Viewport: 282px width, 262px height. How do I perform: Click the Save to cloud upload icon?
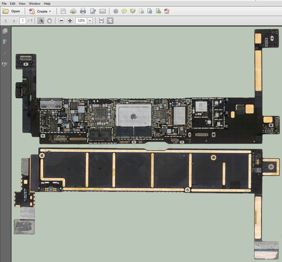point(73,11)
